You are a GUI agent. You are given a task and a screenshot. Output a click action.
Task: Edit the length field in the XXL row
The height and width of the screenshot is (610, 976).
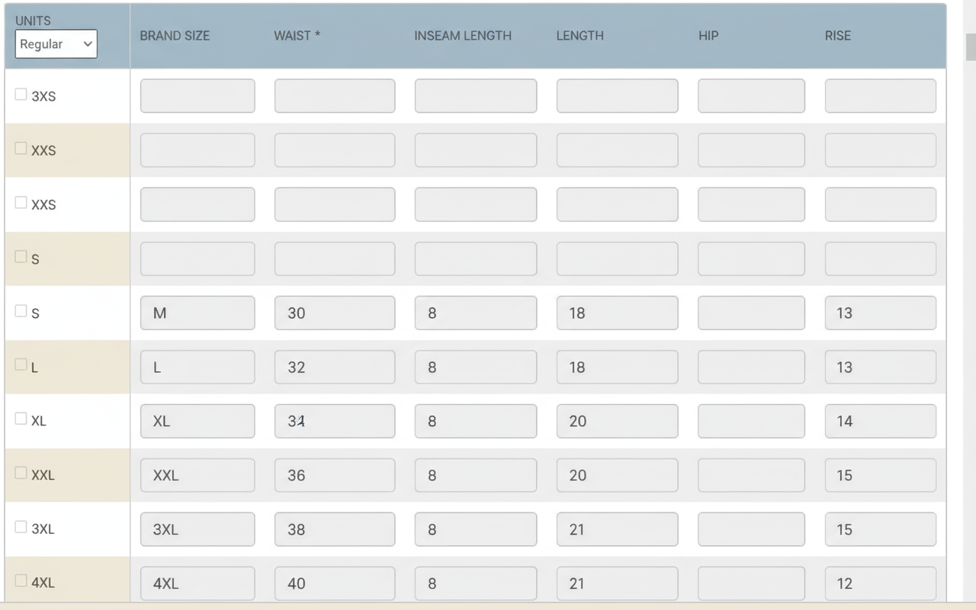[x=617, y=475]
